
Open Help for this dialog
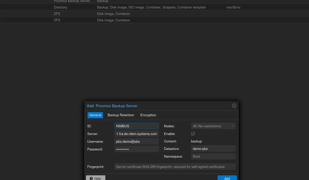(x=96, y=178)
